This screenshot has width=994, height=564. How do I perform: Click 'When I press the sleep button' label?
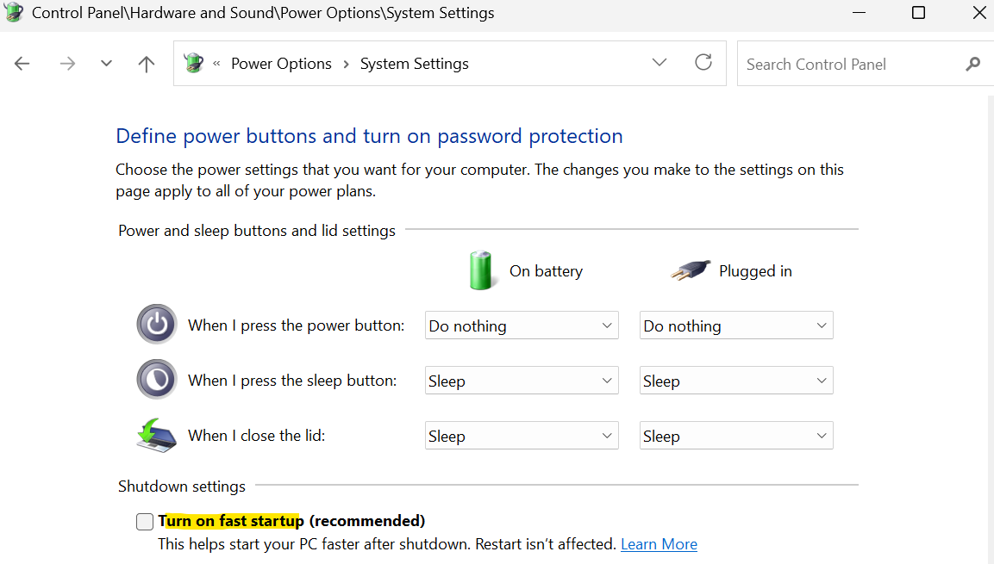pyautogui.click(x=292, y=381)
